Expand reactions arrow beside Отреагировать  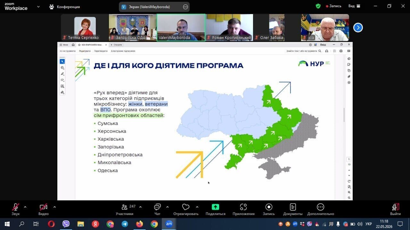pos(197,207)
